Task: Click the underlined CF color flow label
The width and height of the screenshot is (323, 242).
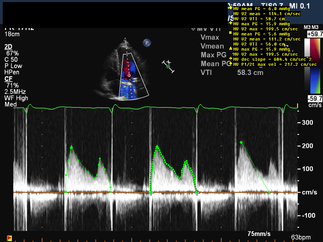Action: click(8, 79)
